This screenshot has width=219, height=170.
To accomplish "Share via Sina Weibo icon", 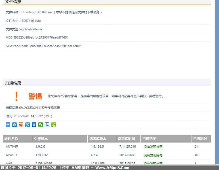I will coord(21,125).
